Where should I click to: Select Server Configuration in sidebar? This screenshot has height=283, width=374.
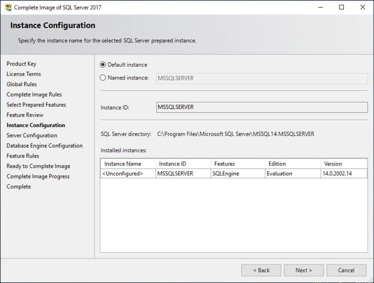pyautogui.click(x=32, y=135)
